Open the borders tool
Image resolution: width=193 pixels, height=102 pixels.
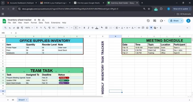(x=106, y=28)
